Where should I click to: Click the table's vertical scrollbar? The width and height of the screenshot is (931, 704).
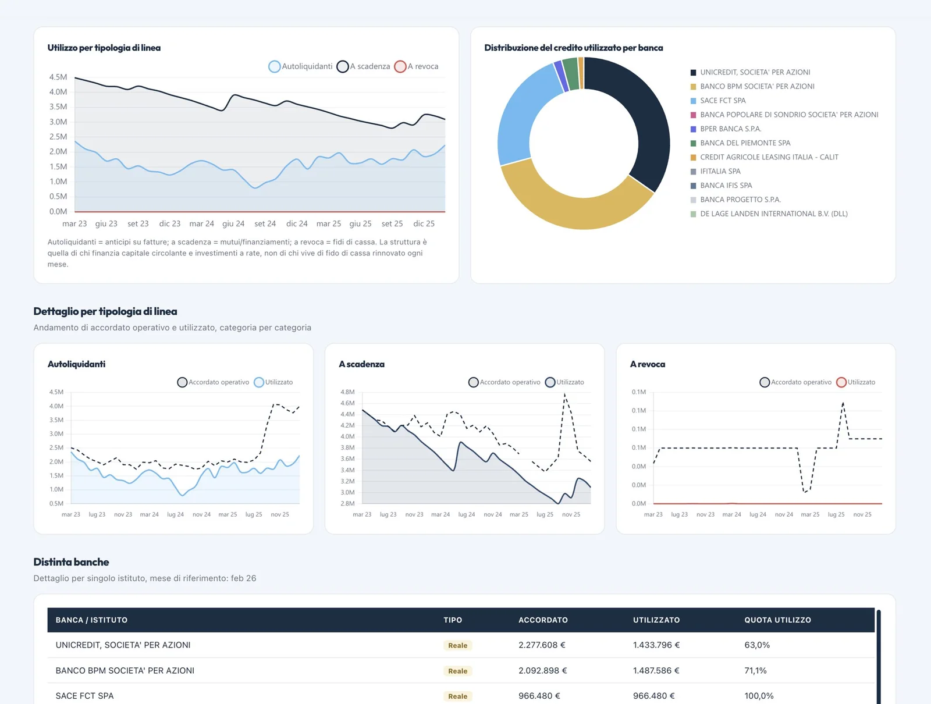879,656
